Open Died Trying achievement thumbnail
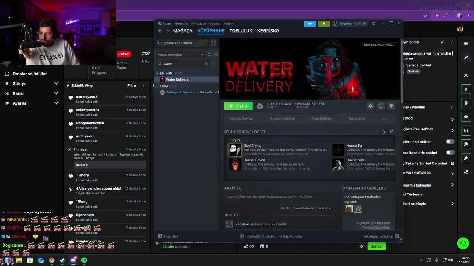 235,150
